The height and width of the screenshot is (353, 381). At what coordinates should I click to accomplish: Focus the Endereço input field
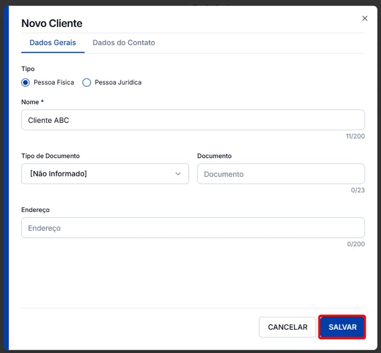click(x=193, y=227)
